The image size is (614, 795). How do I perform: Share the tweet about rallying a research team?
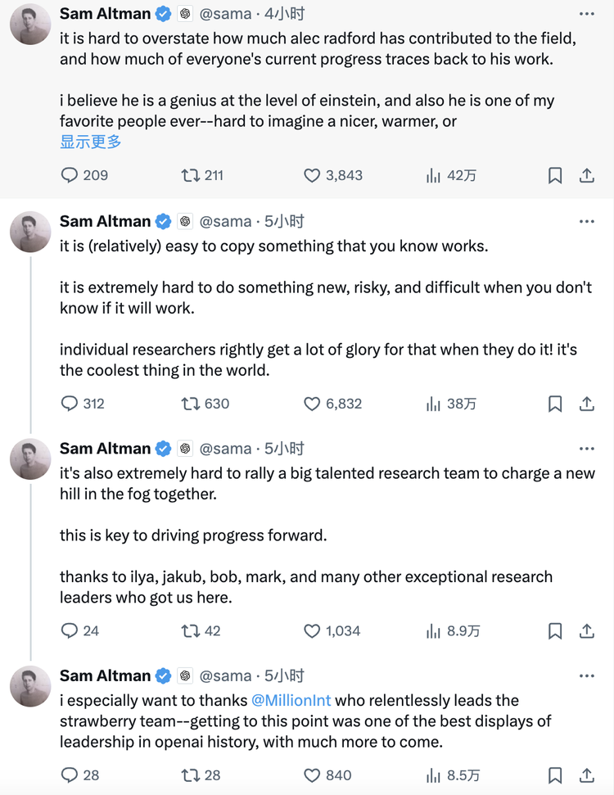(586, 631)
